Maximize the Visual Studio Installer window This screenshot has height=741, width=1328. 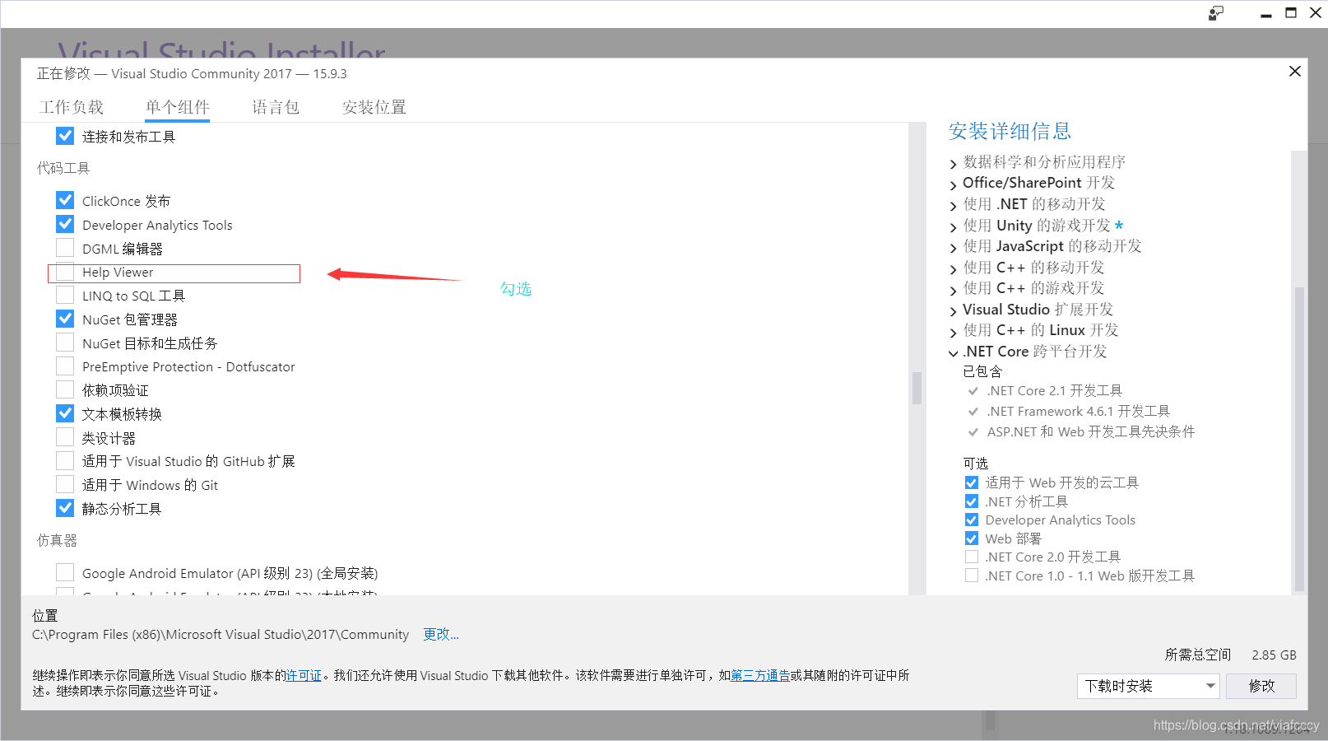1291,13
